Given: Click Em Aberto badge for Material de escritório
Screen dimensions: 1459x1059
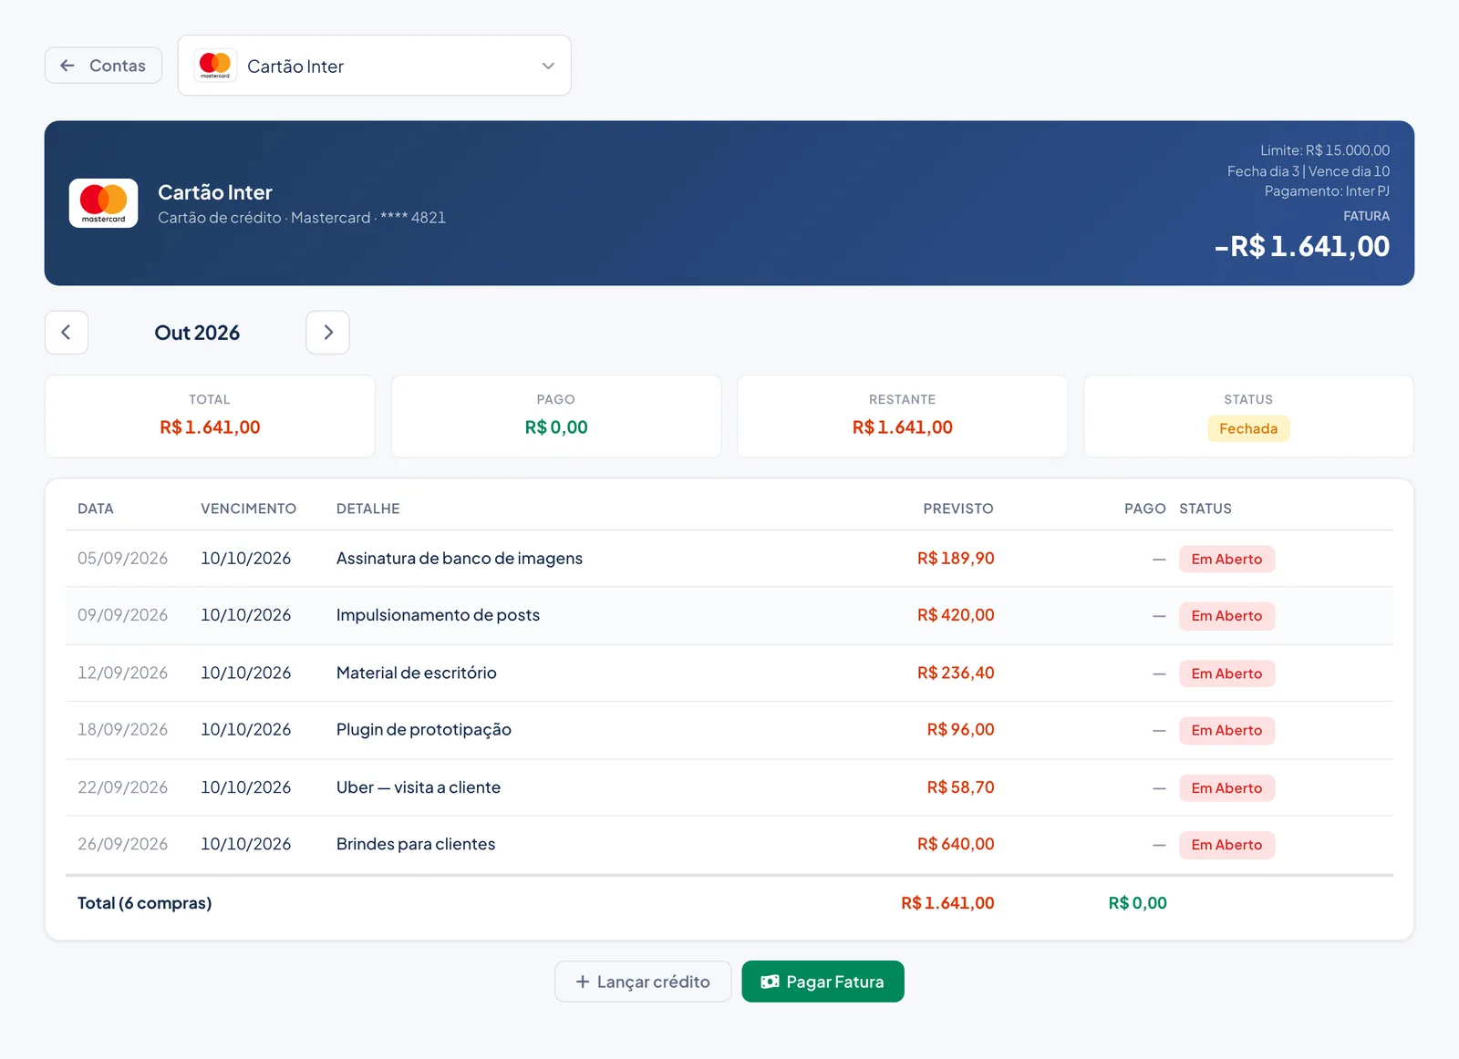Looking at the screenshot, I should pyautogui.click(x=1226, y=673).
